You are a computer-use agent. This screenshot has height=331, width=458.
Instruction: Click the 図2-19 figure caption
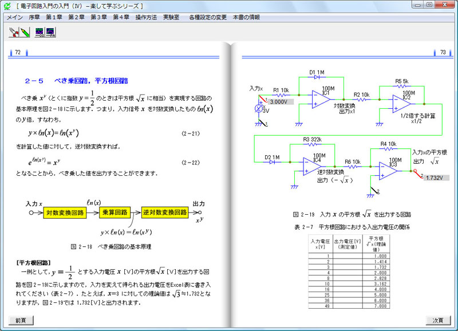click(x=352, y=214)
